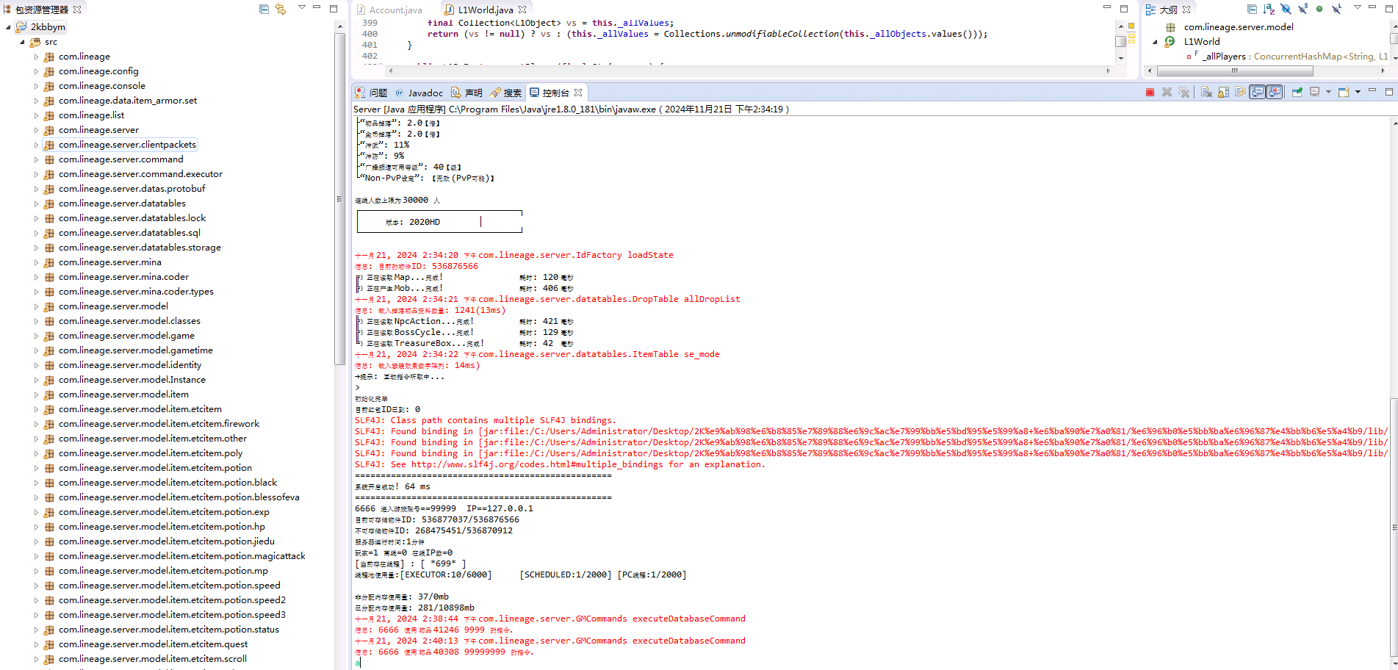Expand the com.lineage.config package
The height and width of the screenshot is (670, 1398).
pos(36,71)
